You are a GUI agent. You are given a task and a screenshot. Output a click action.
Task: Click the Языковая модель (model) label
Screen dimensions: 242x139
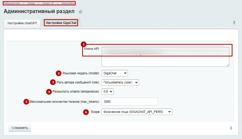click(x=81, y=73)
